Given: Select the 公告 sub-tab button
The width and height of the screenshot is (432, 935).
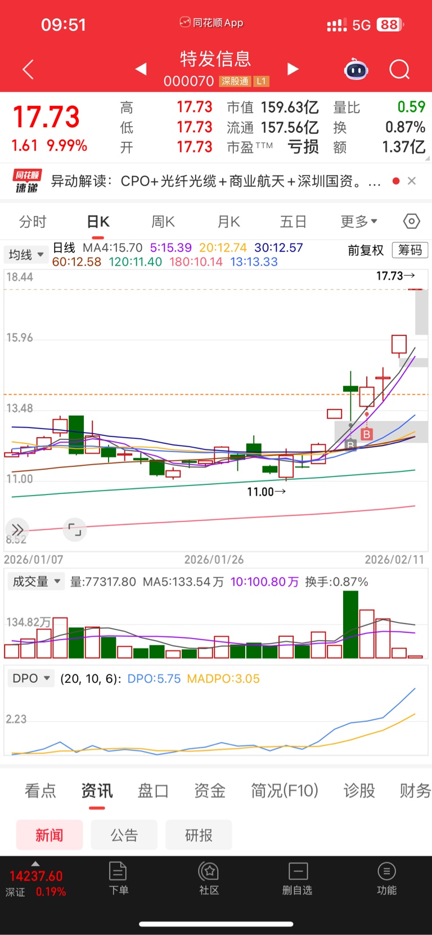Looking at the screenshot, I should point(124,835).
